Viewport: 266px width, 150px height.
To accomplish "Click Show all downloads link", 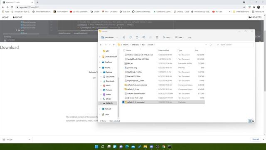I will pos(256,139).
